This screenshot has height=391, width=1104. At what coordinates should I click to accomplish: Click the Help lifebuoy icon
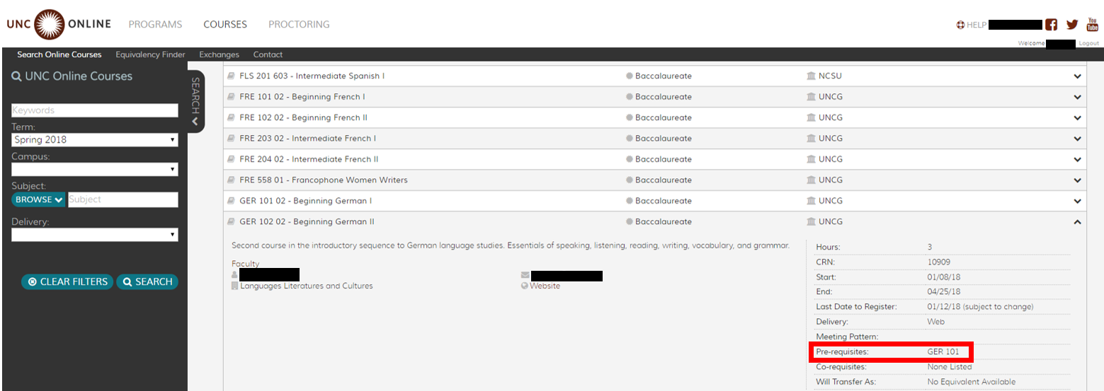960,25
